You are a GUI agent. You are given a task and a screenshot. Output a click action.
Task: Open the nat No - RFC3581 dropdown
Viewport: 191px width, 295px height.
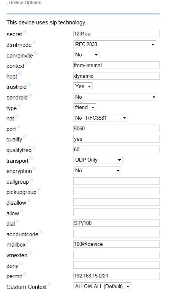(100, 118)
